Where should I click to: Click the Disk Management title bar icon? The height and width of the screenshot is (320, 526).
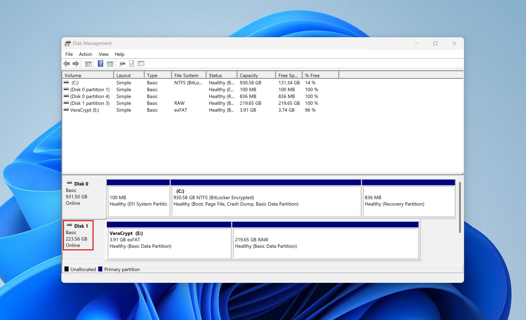coord(68,43)
